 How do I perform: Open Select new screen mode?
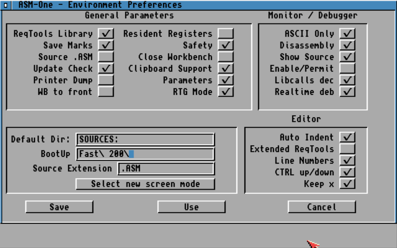click(x=145, y=184)
